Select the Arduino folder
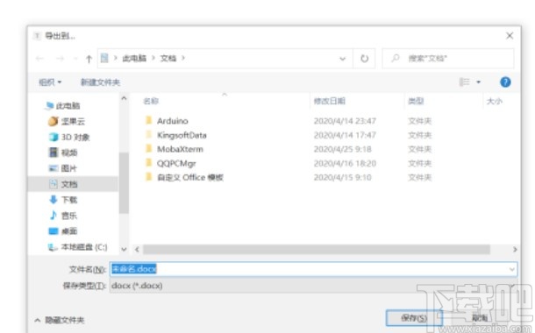This screenshot has width=535, height=333. pos(172,121)
